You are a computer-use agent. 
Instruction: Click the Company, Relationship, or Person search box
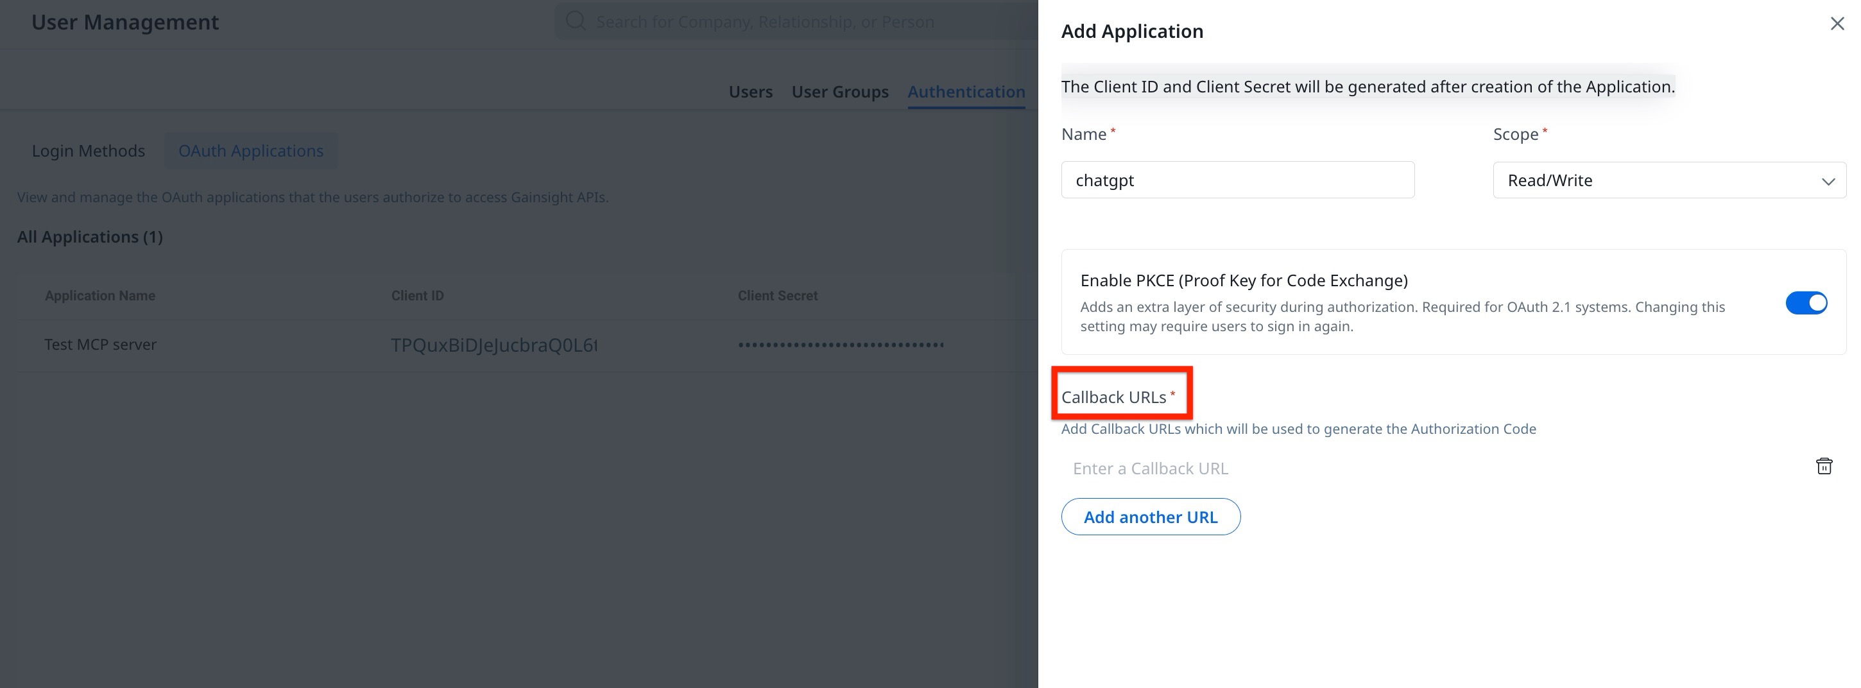[x=794, y=22]
